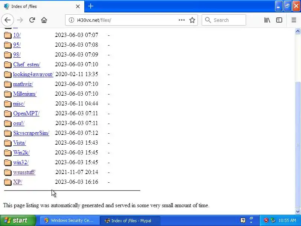
Task: Click the 2023-06-03 16:16 date text
Action: (x=77, y=182)
